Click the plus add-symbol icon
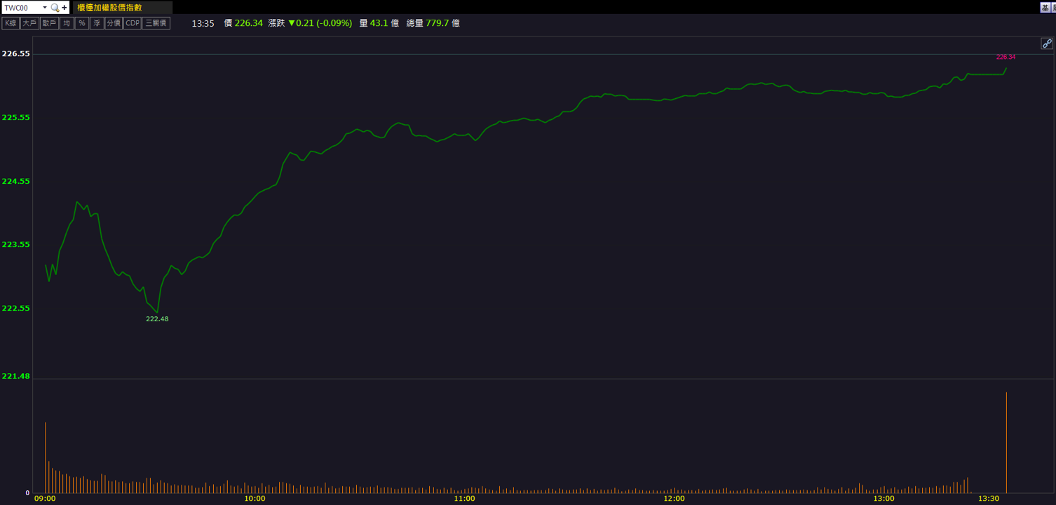1056x505 pixels. tap(65, 8)
